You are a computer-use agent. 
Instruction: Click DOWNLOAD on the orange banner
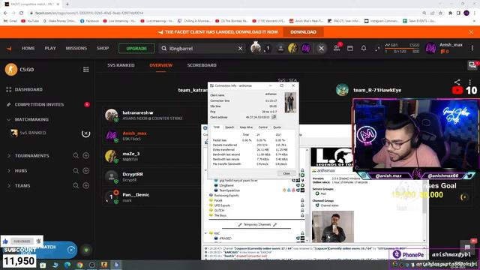[303, 31]
